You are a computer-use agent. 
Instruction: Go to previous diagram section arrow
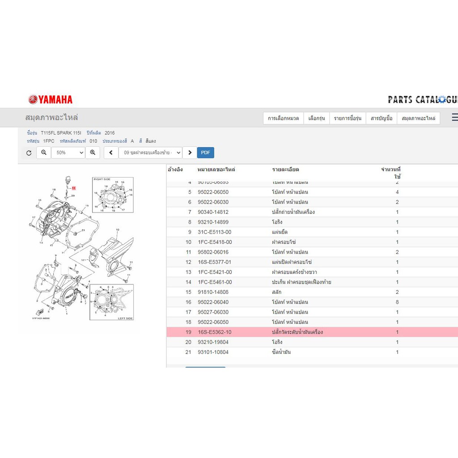coord(111,153)
